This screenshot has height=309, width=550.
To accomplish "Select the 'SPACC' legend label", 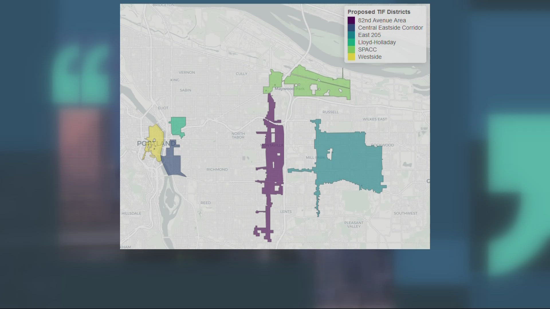I will tap(367, 49).
